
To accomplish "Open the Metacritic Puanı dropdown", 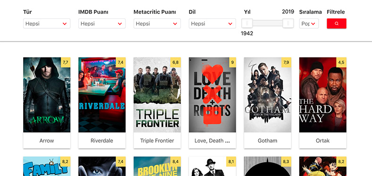I will click(157, 24).
